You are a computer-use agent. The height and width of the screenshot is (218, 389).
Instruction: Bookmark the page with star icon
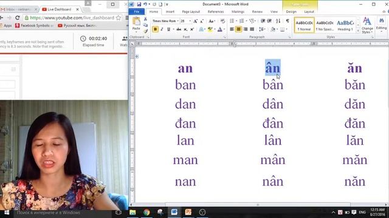pos(119,18)
